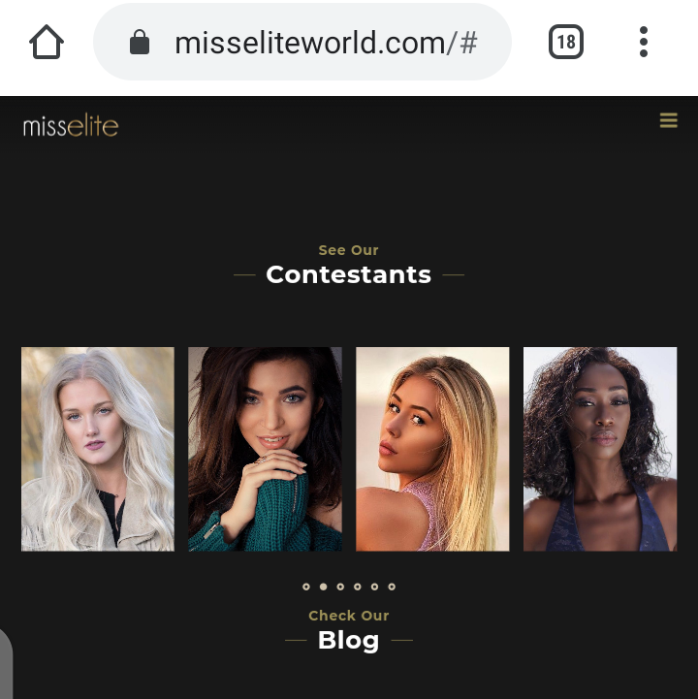Screen dimensions: 698x699
Task: Select the third carousel pagination dot
Action: pyautogui.click(x=340, y=587)
